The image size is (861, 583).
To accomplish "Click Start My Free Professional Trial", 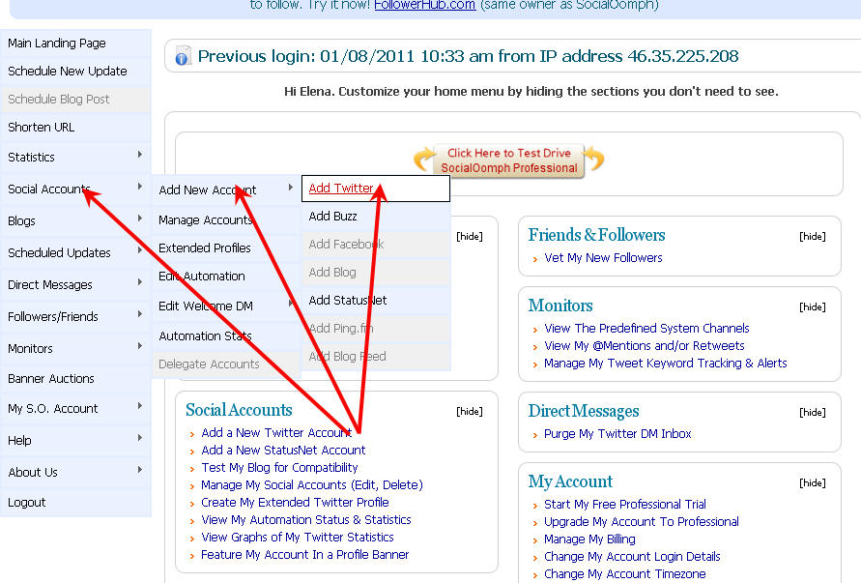I will 625,505.
